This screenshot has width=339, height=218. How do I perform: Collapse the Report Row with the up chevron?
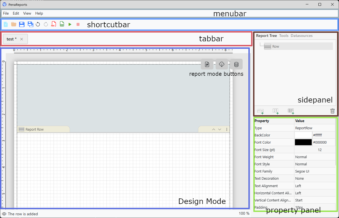point(213,129)
